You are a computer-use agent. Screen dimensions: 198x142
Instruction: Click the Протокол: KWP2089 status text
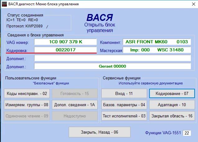(25, 26)
